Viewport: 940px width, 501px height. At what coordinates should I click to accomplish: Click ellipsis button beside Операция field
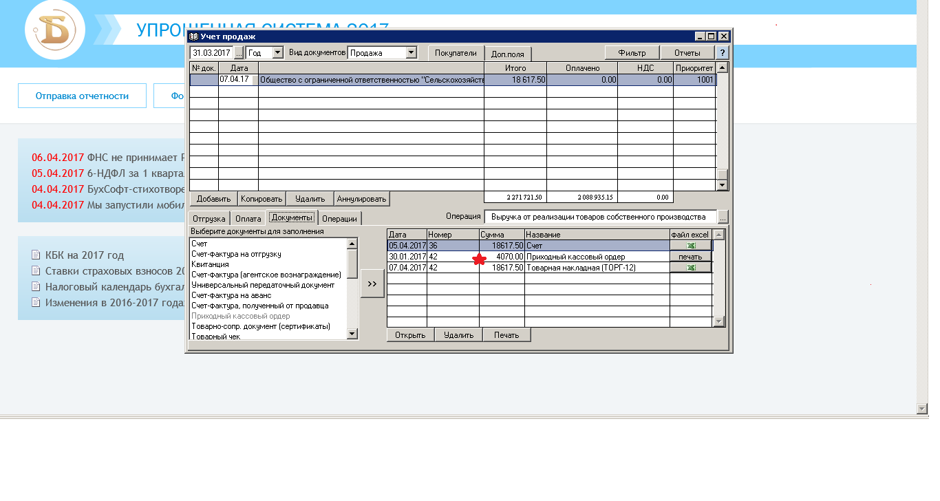coord(723,217)
